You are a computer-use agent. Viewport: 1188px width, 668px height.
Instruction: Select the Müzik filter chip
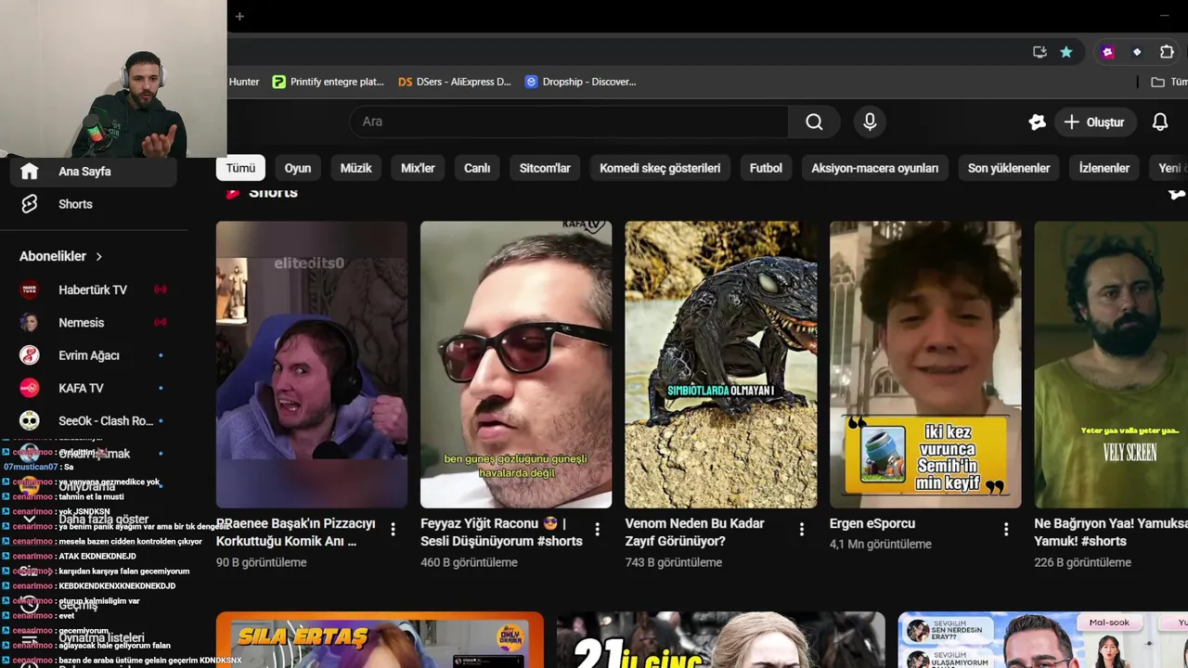pos(355,168)
